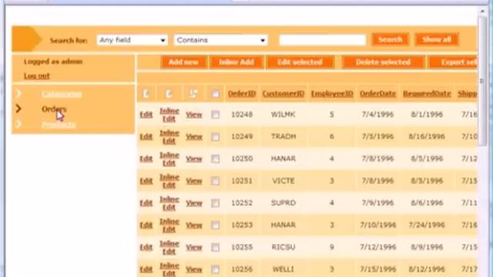This screenshot has height=277, width=493.
Task: Click the Search button
Action: point(391,39)
